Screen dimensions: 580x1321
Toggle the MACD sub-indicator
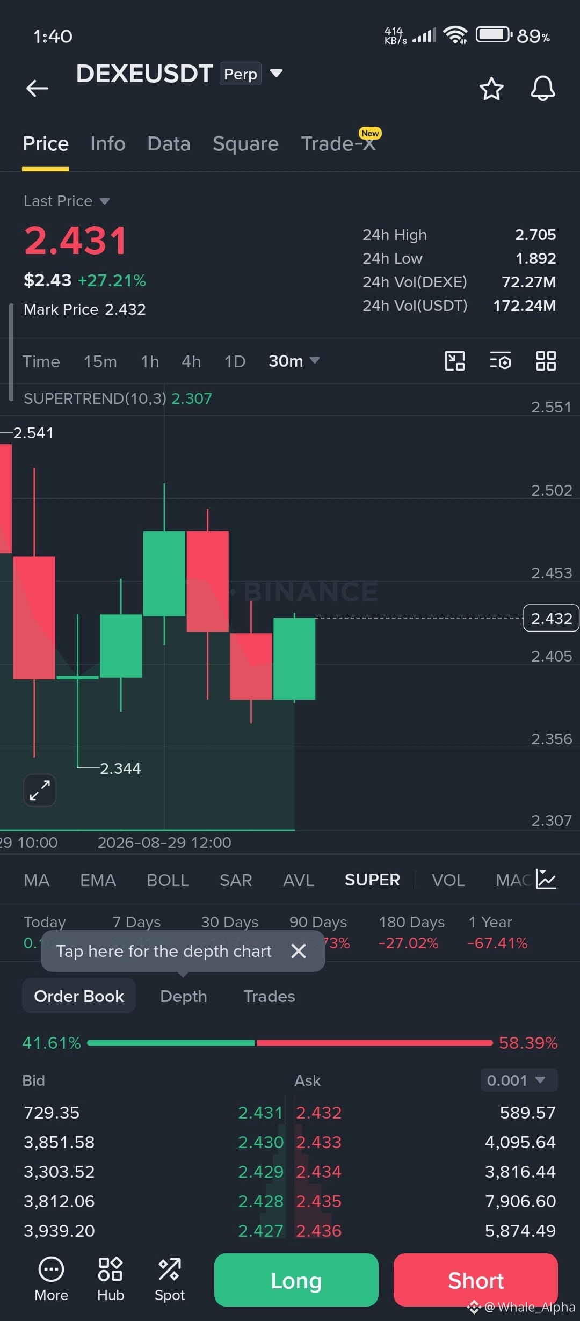click(x=514, y=880)
